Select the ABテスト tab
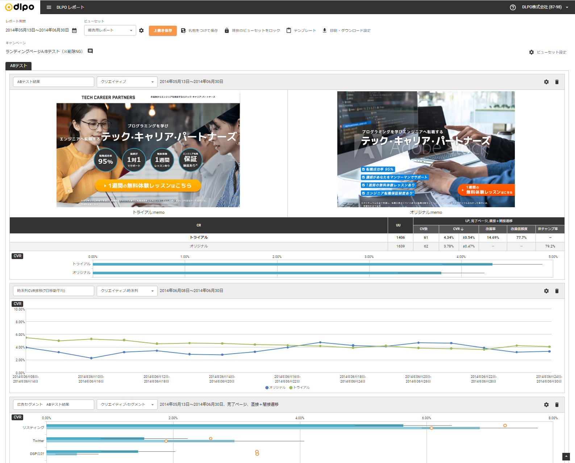This screenshot has width=575, height=463. tap(18, 66)
